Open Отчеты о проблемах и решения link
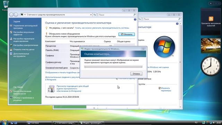Viewport: 222px width, 125px height. point(24,99)
